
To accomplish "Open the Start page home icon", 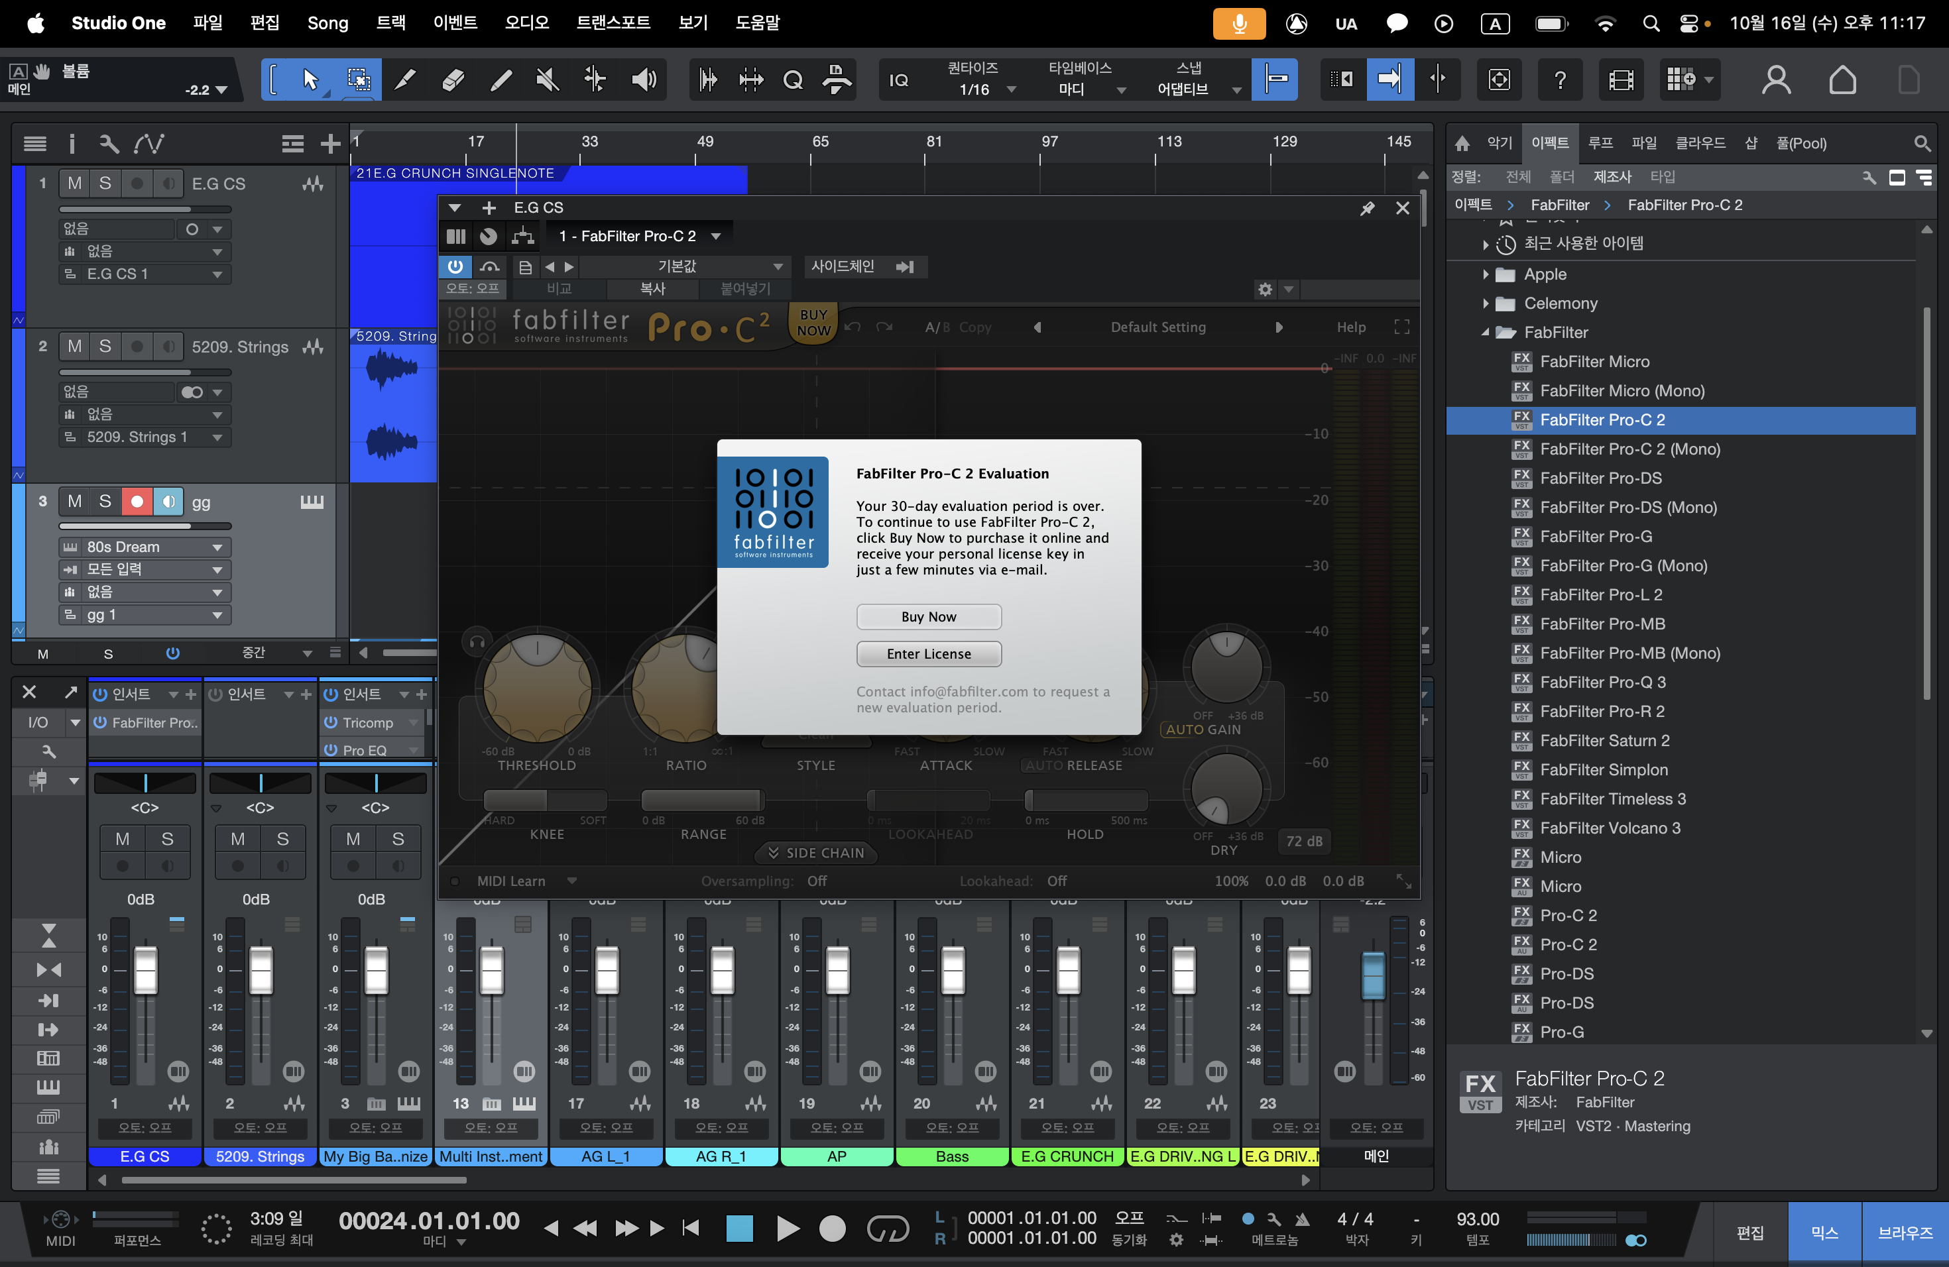I will coord(1842,80).
